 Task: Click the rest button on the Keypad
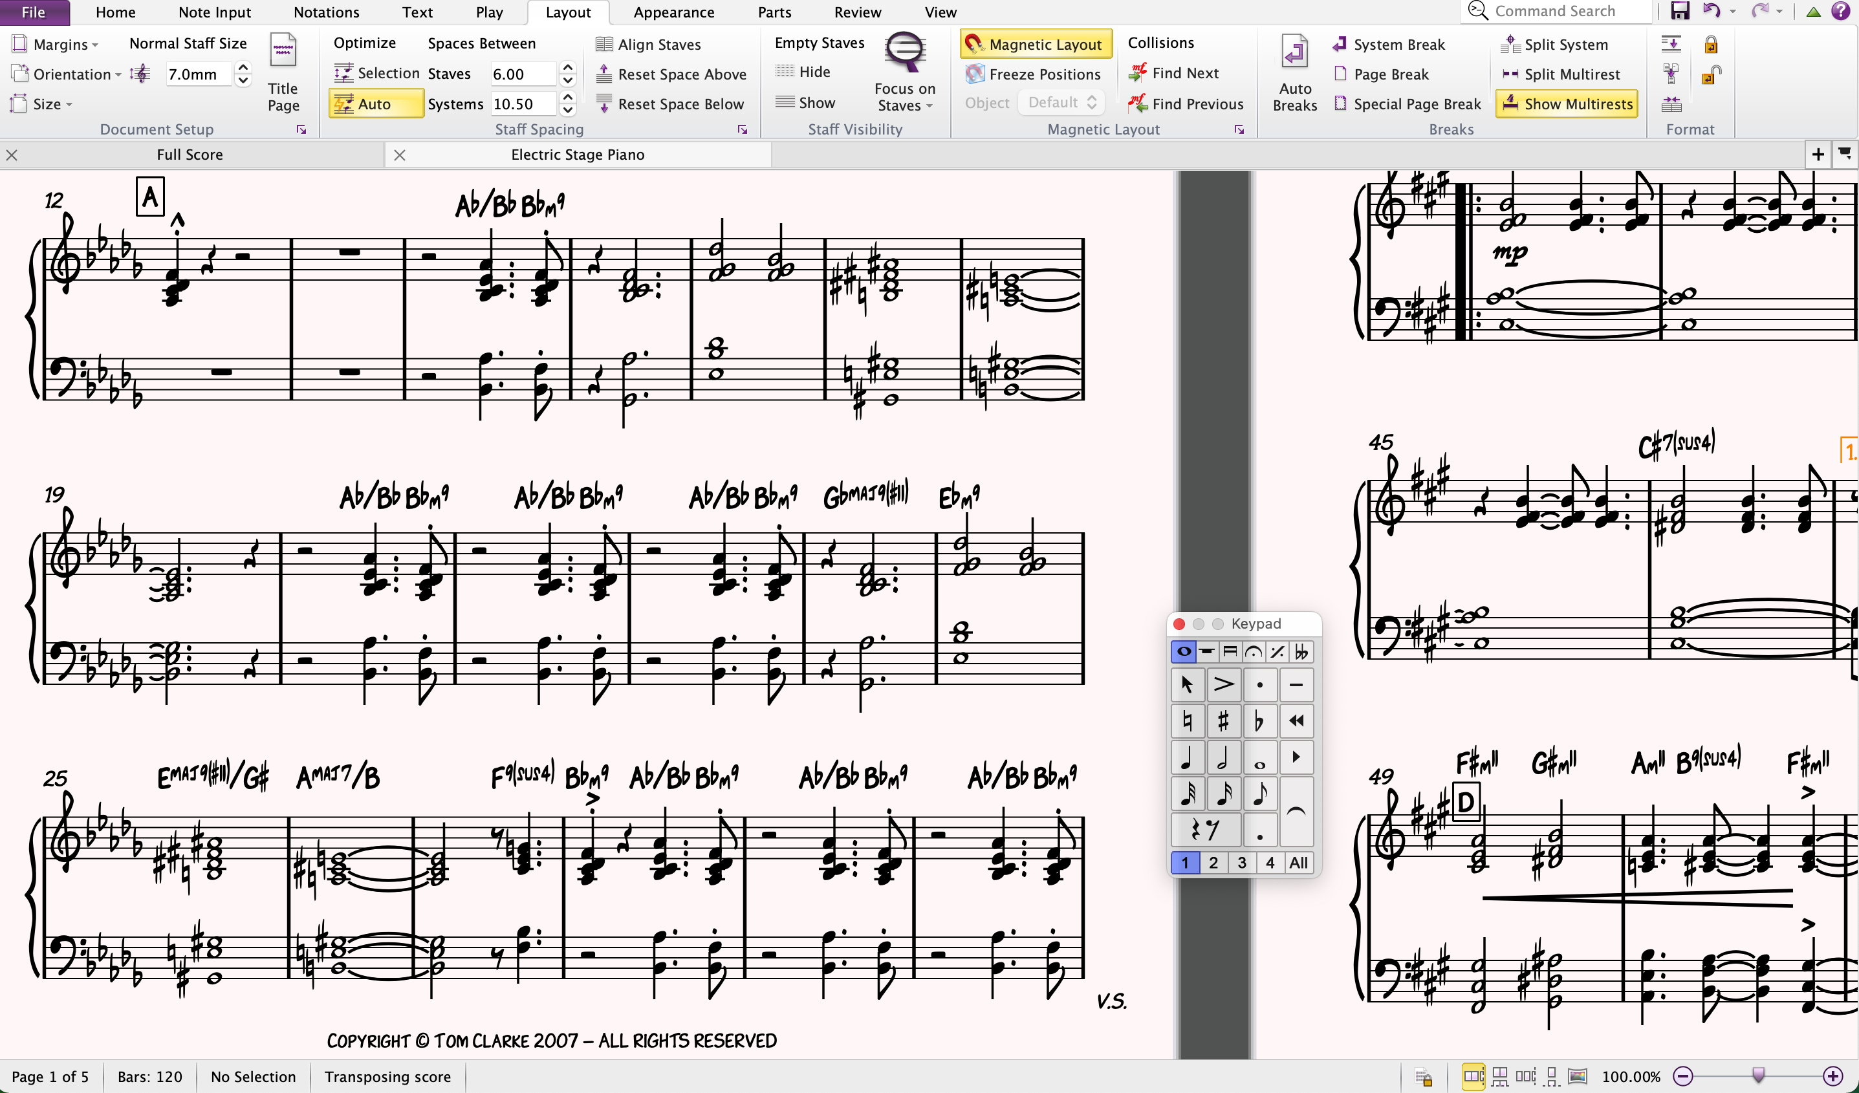click(1206, 830)
